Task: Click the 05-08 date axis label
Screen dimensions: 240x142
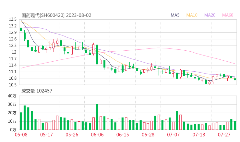Action: pos(21,135)
